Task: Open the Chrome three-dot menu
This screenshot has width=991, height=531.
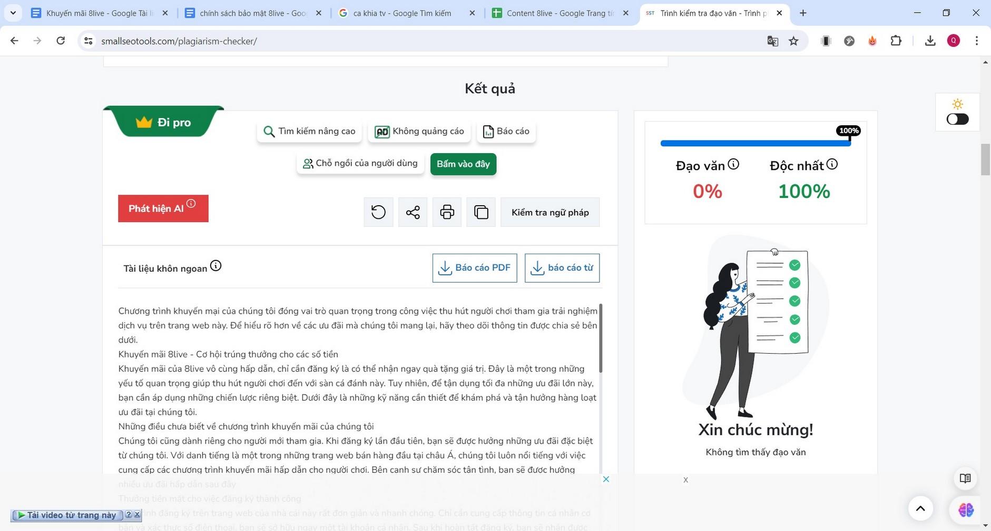Action: pos(976,41)
